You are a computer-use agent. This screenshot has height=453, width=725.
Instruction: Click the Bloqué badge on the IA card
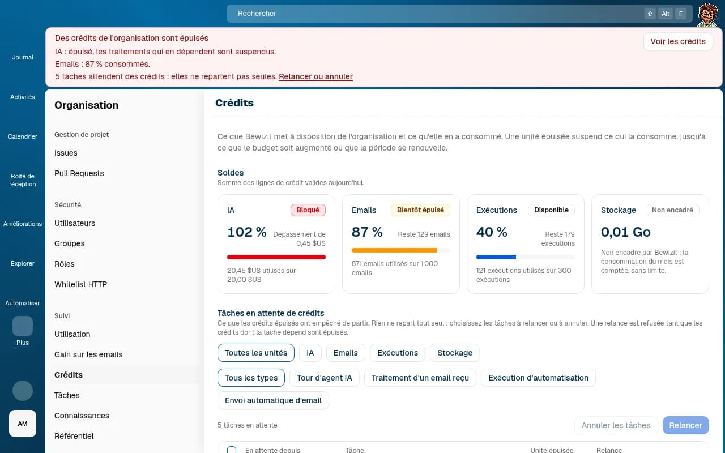(x=308, y=210)
